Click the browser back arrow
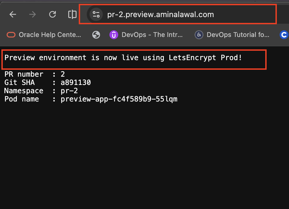 (13, 14)
